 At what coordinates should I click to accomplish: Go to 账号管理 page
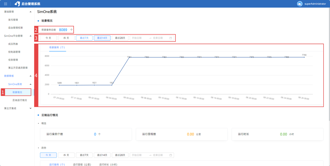pyautogui.click(x=13, y=20)
